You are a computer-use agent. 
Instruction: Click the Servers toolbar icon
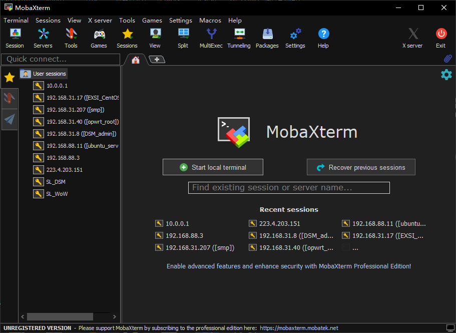[43, 38]
